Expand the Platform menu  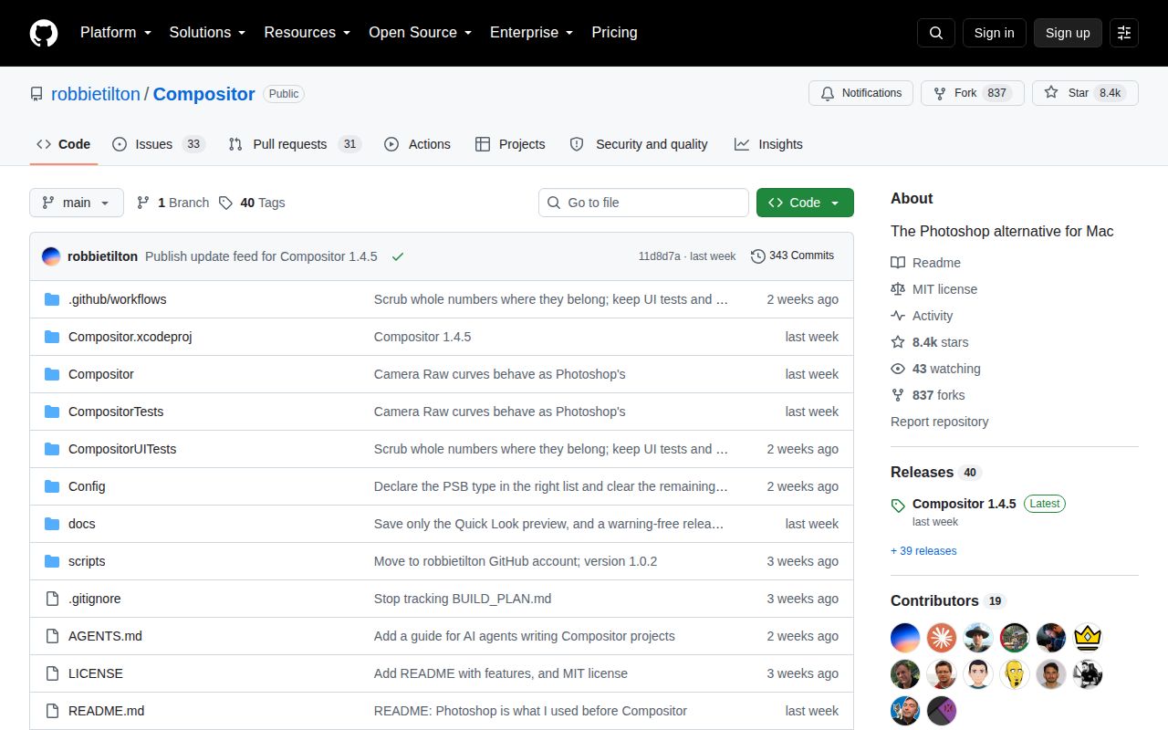pos(116,32)
